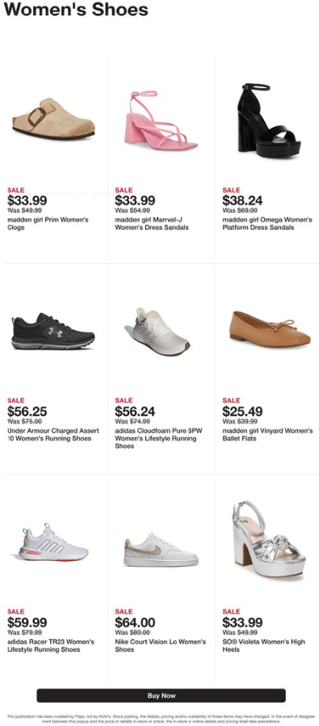
Task: Open madden girl Prim Women's Clogs title
Action: coord(48,224)
